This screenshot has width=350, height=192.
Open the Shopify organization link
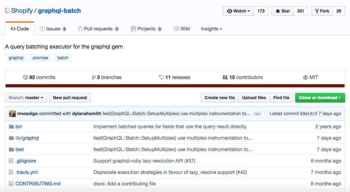(x=22, y=11)
